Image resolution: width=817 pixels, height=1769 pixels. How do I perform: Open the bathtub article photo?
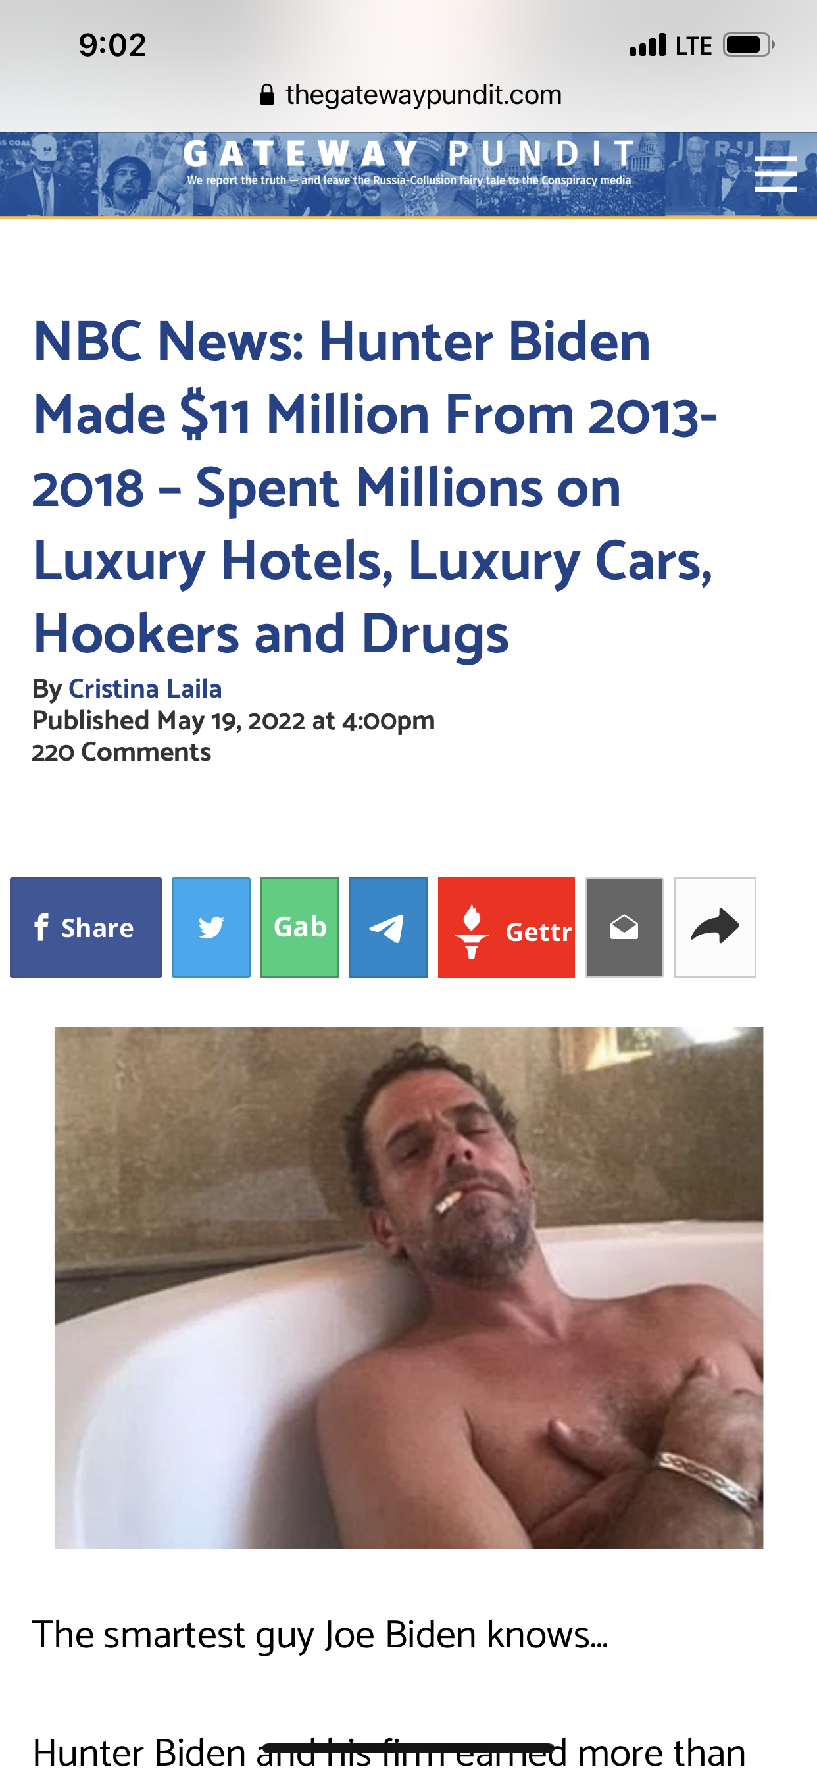tap(408, 1288)
